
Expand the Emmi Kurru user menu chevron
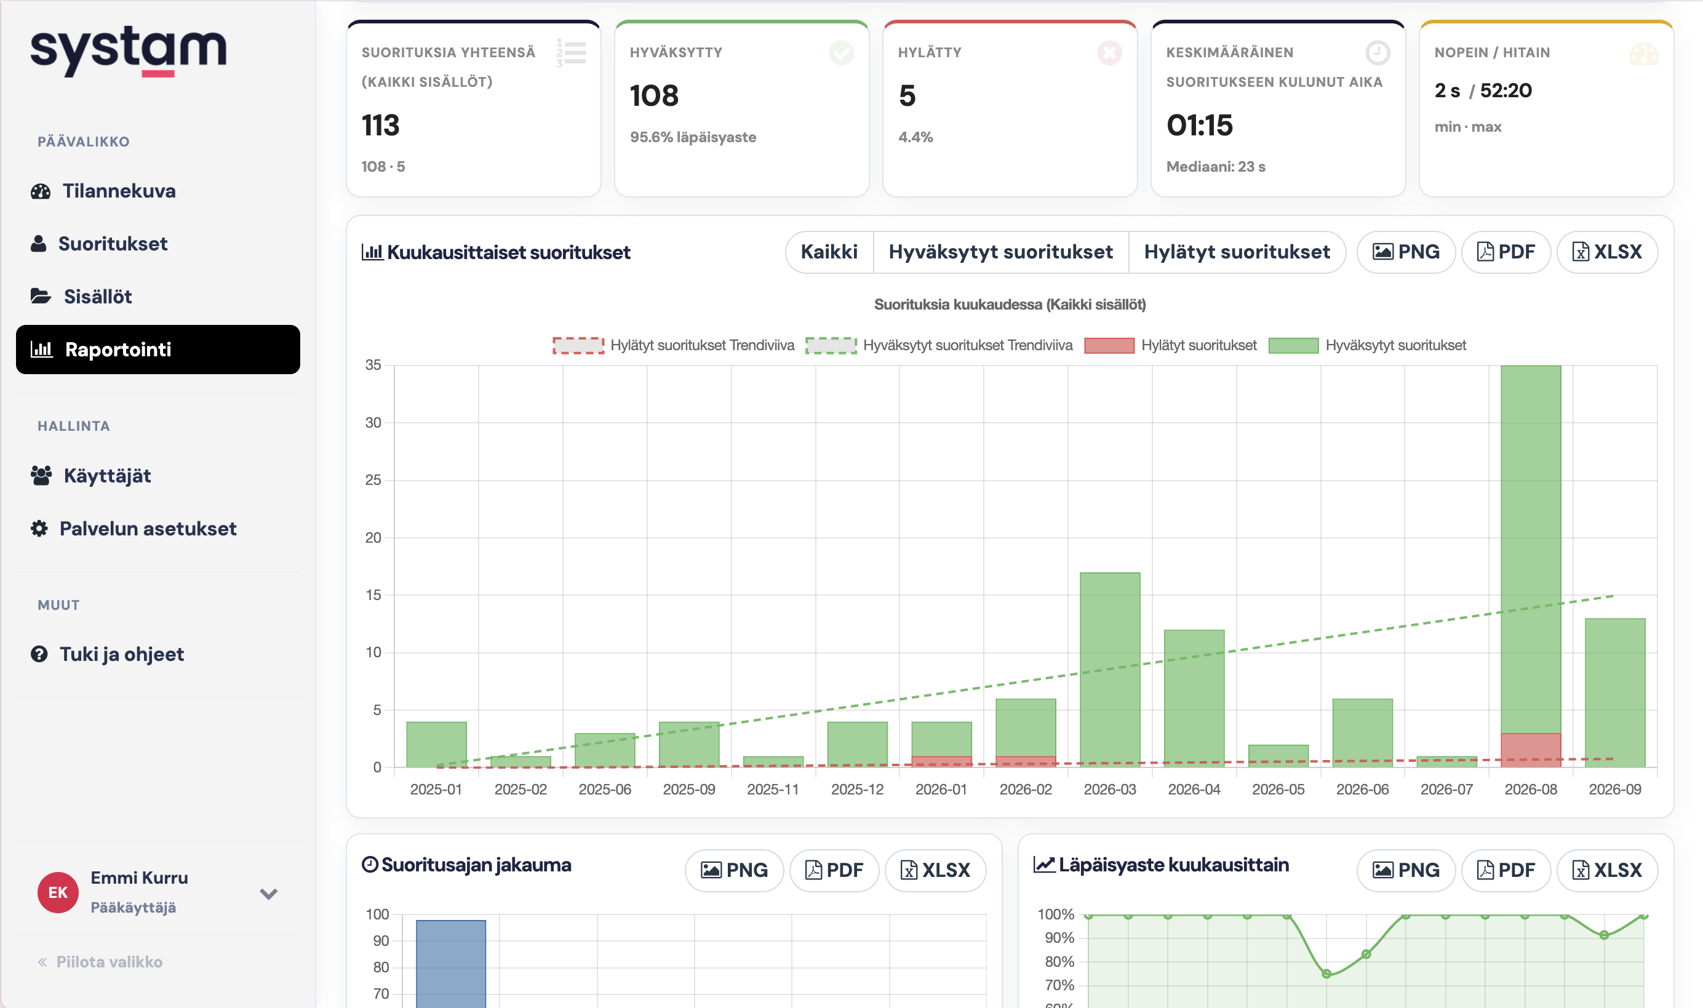click(x=269, y=894)
